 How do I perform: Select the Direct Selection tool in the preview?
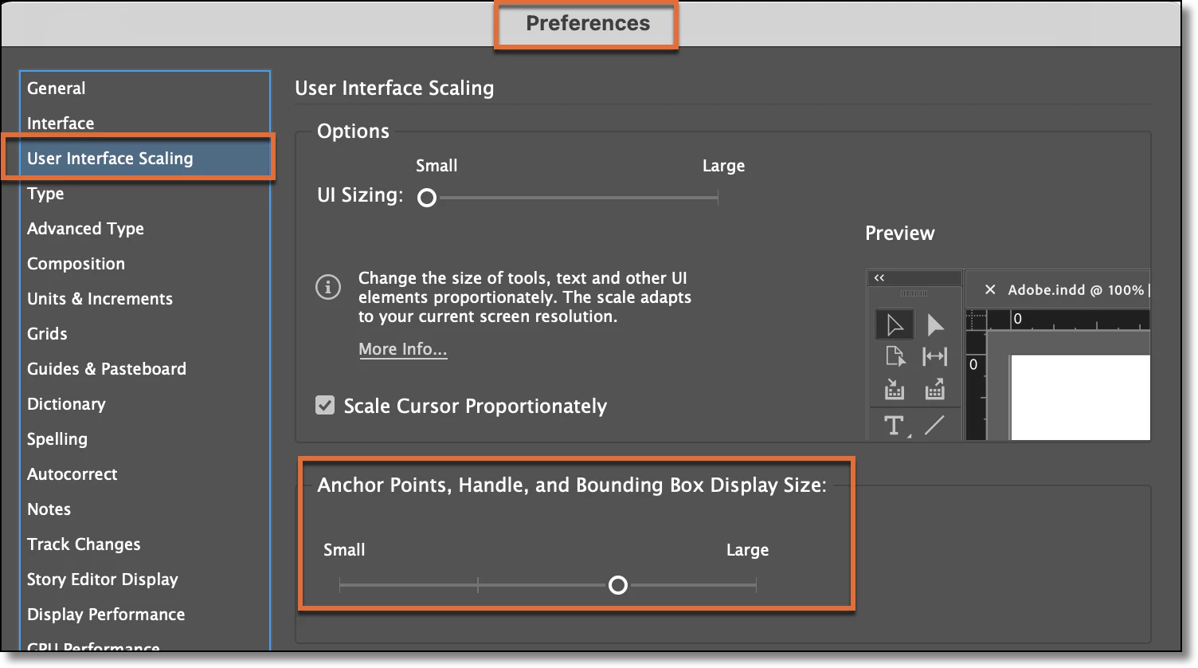[935, 324]
